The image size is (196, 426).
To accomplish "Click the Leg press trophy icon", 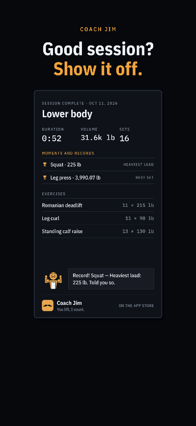I will [x=45, y=177].
